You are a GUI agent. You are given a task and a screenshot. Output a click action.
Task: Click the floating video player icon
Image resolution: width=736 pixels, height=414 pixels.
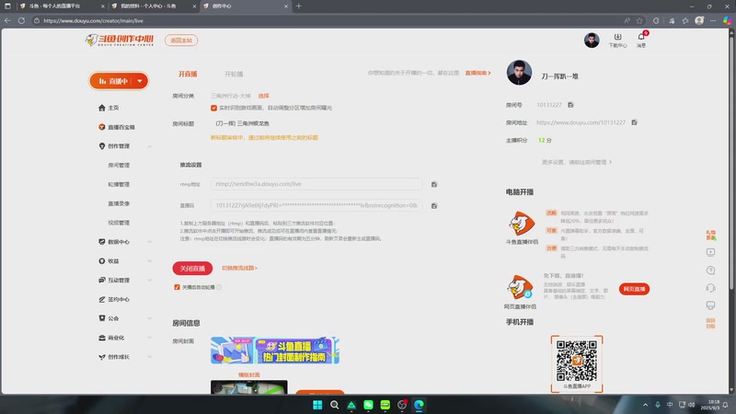pyautogui.click(x=710, y=252)
